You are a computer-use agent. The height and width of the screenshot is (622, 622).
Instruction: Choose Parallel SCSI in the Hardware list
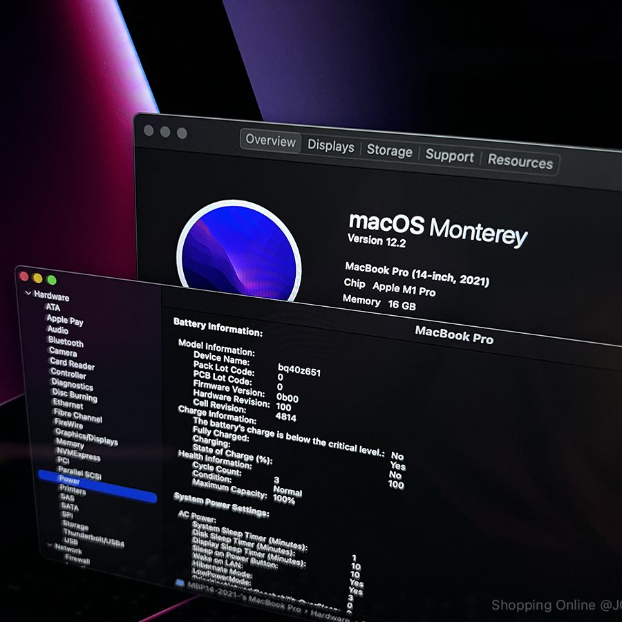[79, 473]
